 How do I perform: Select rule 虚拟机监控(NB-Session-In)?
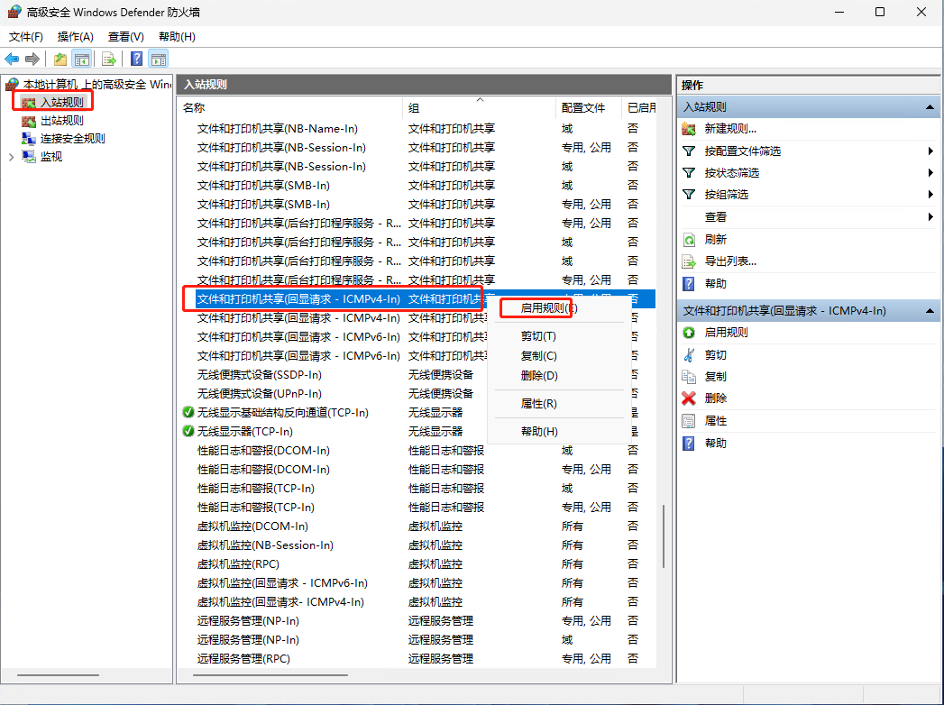point(265,545)
